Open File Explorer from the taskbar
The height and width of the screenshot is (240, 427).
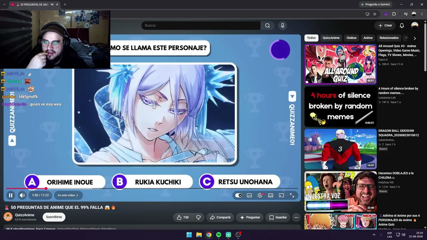pos(199,235)
